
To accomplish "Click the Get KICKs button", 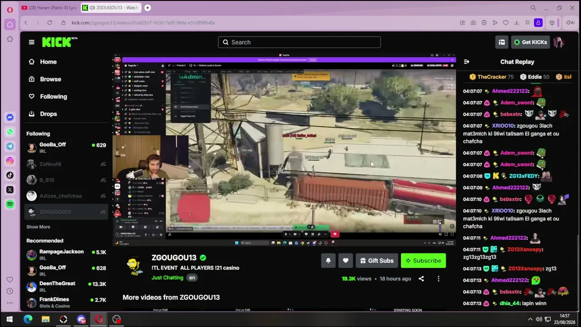I will coord(530,42).
